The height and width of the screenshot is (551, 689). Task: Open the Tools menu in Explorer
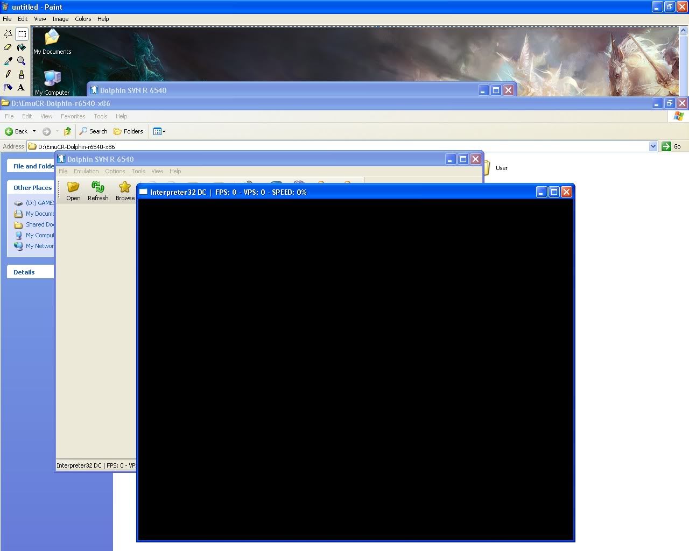tap(100, 116)
